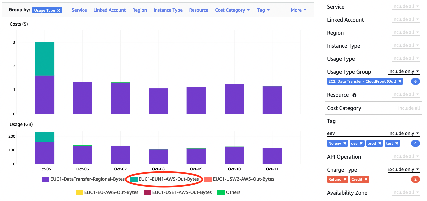Click the Oct-06 costs bar
427x201 pixels.
[83, 98]
